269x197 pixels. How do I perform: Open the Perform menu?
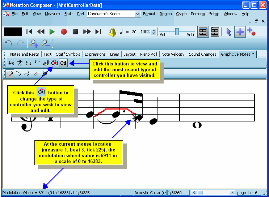198,14
